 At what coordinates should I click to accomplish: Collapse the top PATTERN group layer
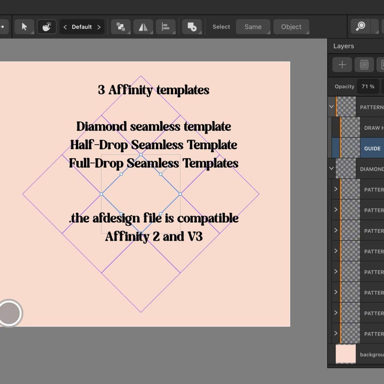(331, 106)
